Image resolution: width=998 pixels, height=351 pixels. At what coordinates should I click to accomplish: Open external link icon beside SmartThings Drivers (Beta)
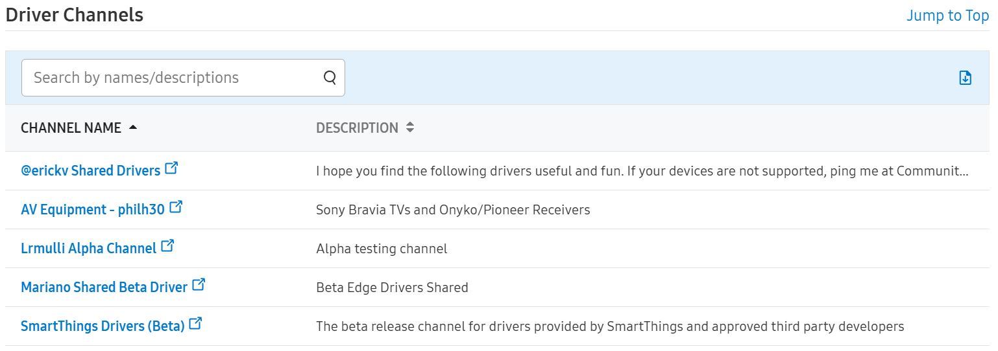tap(195, 324)
